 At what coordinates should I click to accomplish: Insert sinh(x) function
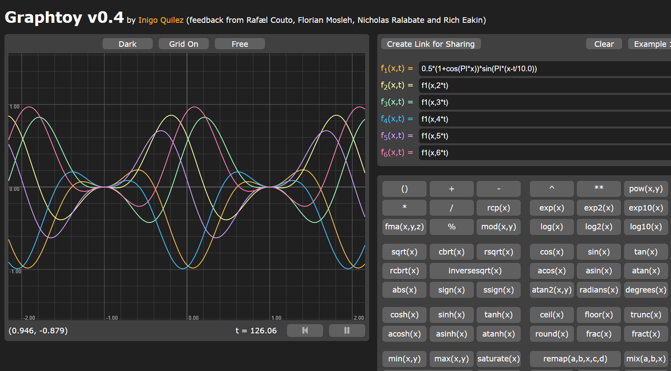click(x=451, y=315)
